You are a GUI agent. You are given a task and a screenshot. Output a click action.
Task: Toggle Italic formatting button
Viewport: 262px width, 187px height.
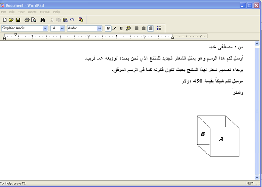click(114, 28)
